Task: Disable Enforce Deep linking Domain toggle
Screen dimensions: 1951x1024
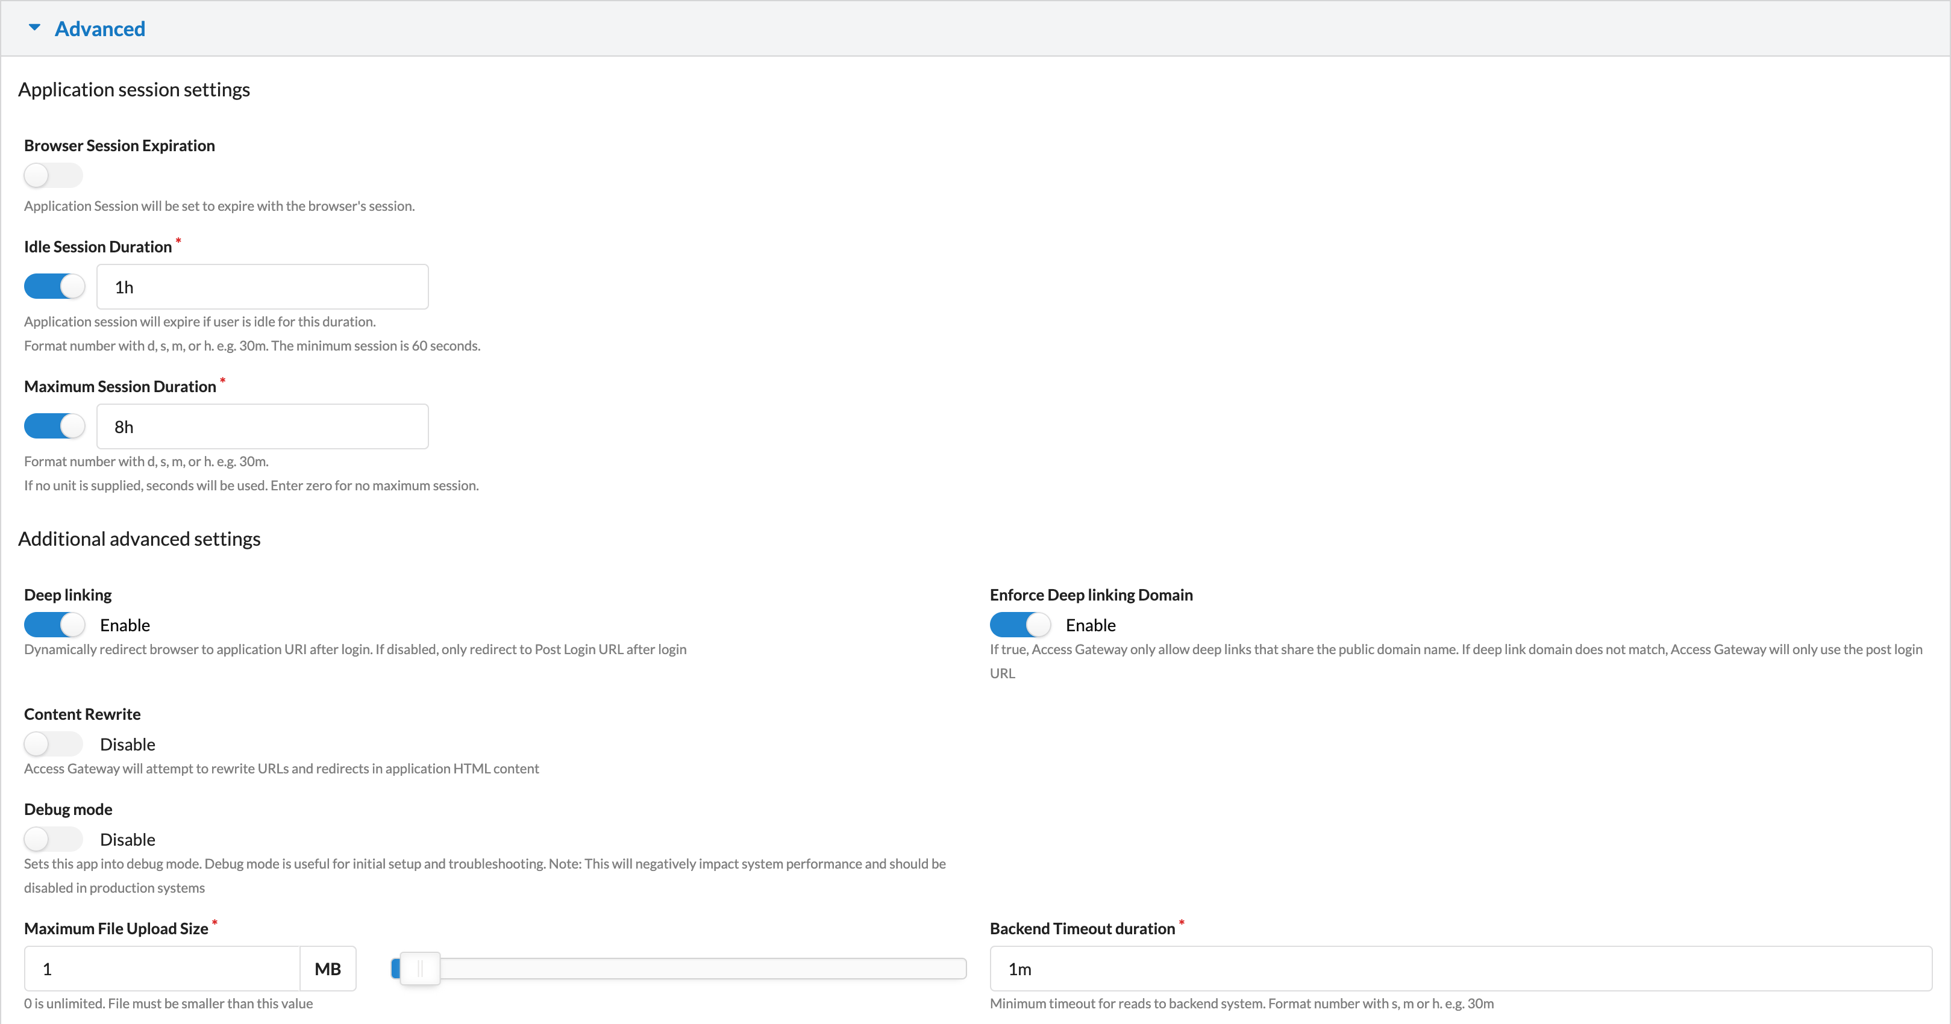Action: [1019, 624]
